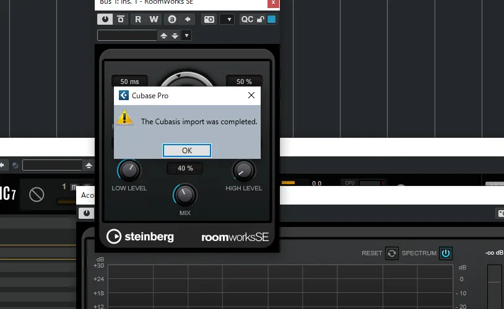The image size is (504, 309).
Task: Switch A/B setting in RoomWorks SE toolbar
Action: point(172,19)
